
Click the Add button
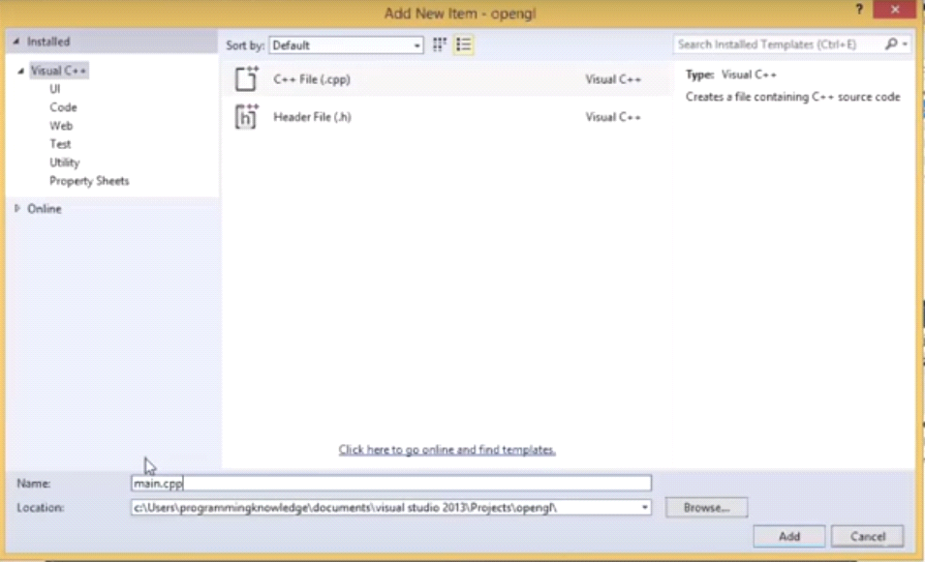[x=788, y=536]
